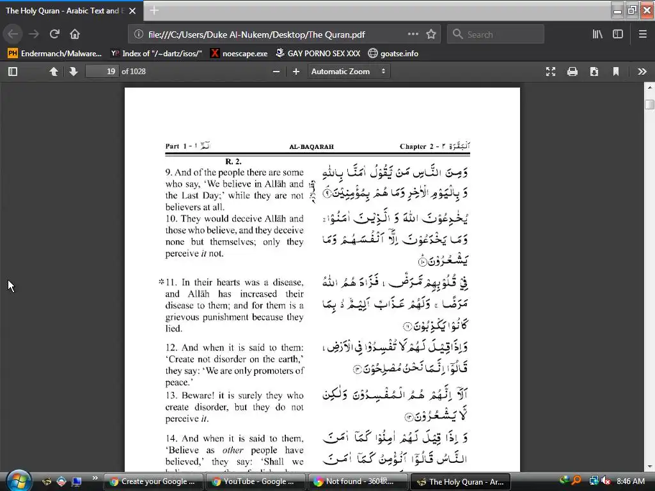Print the PDF document

572,72
